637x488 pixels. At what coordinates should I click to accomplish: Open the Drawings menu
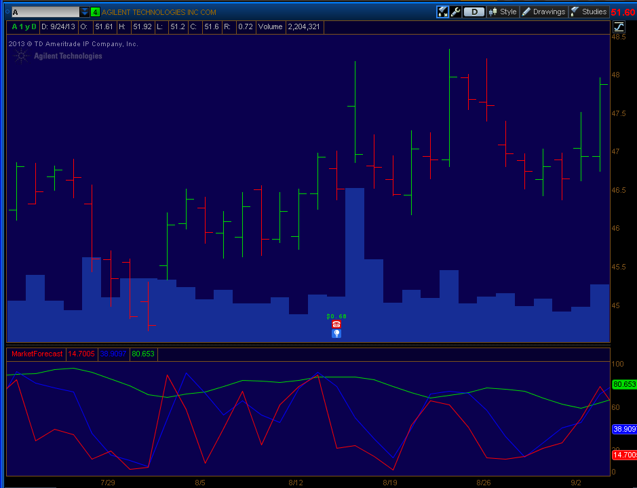543,12
